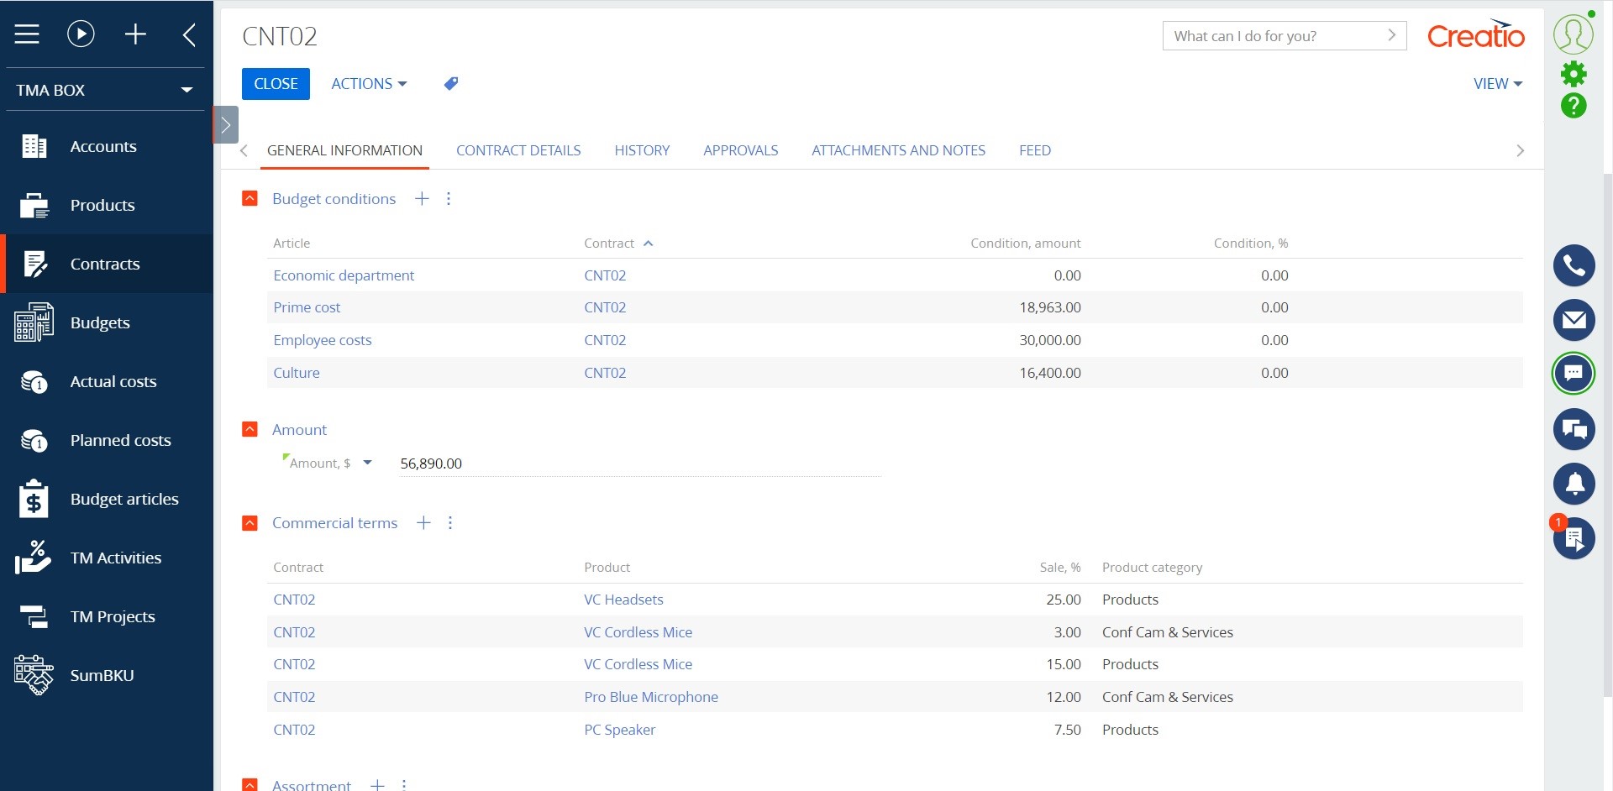1613x791 pixels.
Task: Open the TMA BOX workspace dropdown
Action: (x=105, y=90)
